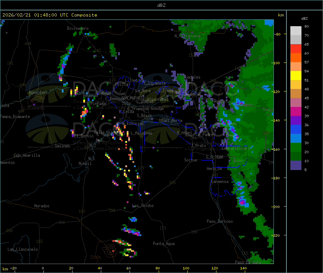Click the La_Nora location label
The width and height of the screenshot is (323, 273).
click(x=143, y=91)
